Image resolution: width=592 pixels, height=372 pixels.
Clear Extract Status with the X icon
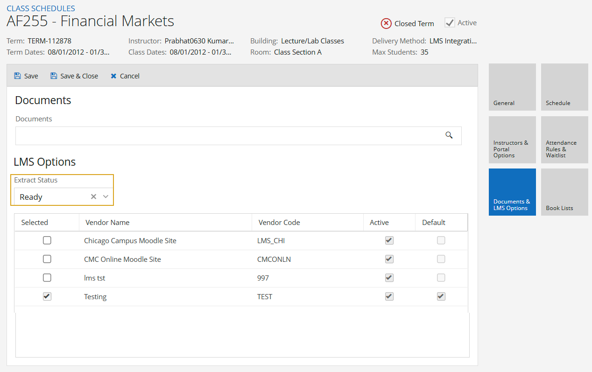point(93,197)
